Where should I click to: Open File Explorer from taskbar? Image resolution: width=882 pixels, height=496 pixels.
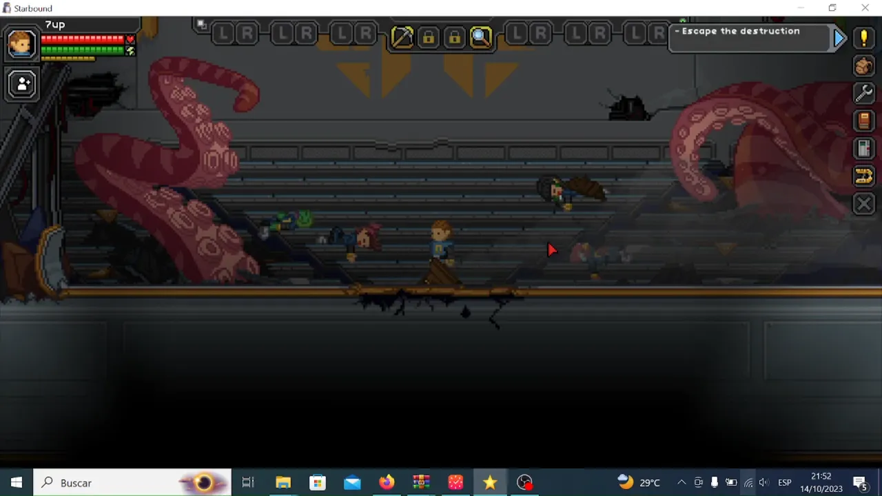click(x=283, y=482)
